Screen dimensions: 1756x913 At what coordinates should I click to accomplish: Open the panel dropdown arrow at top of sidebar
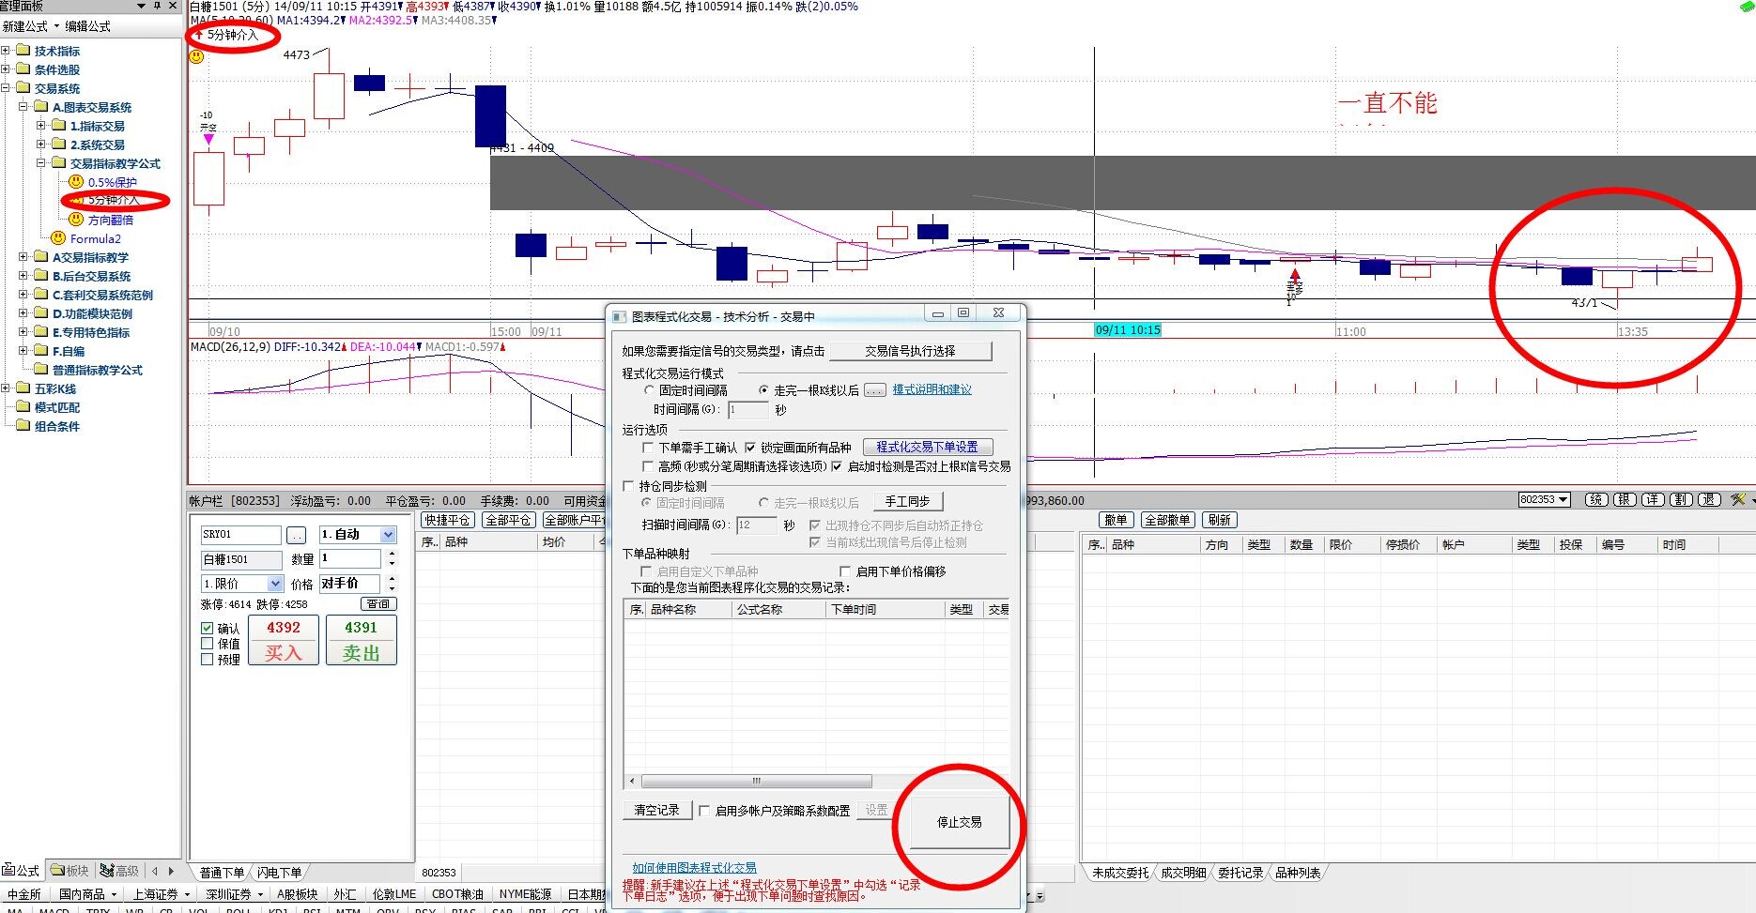[142, 6]
